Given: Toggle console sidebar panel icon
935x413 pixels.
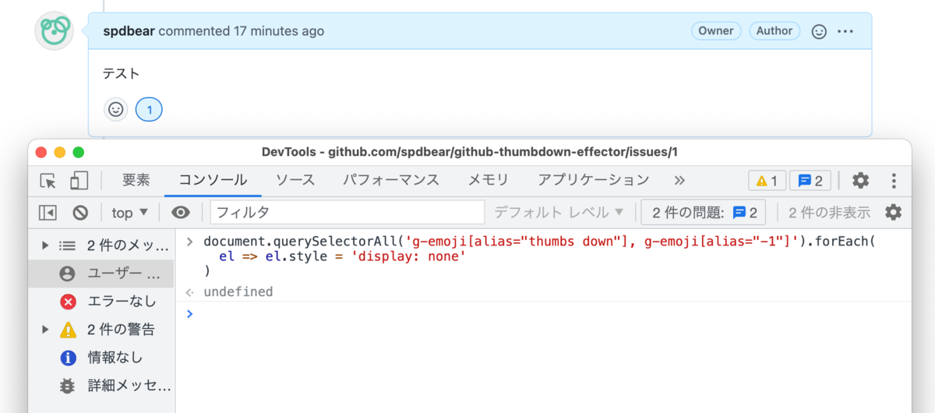Looking at the screenshot, I should (x=48, y=212).
